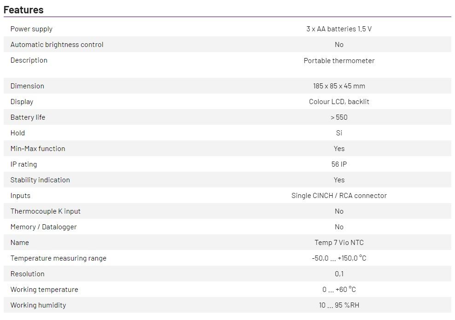Click the Features section heading
Screen dimensions: 455x320
click(23, 10)
